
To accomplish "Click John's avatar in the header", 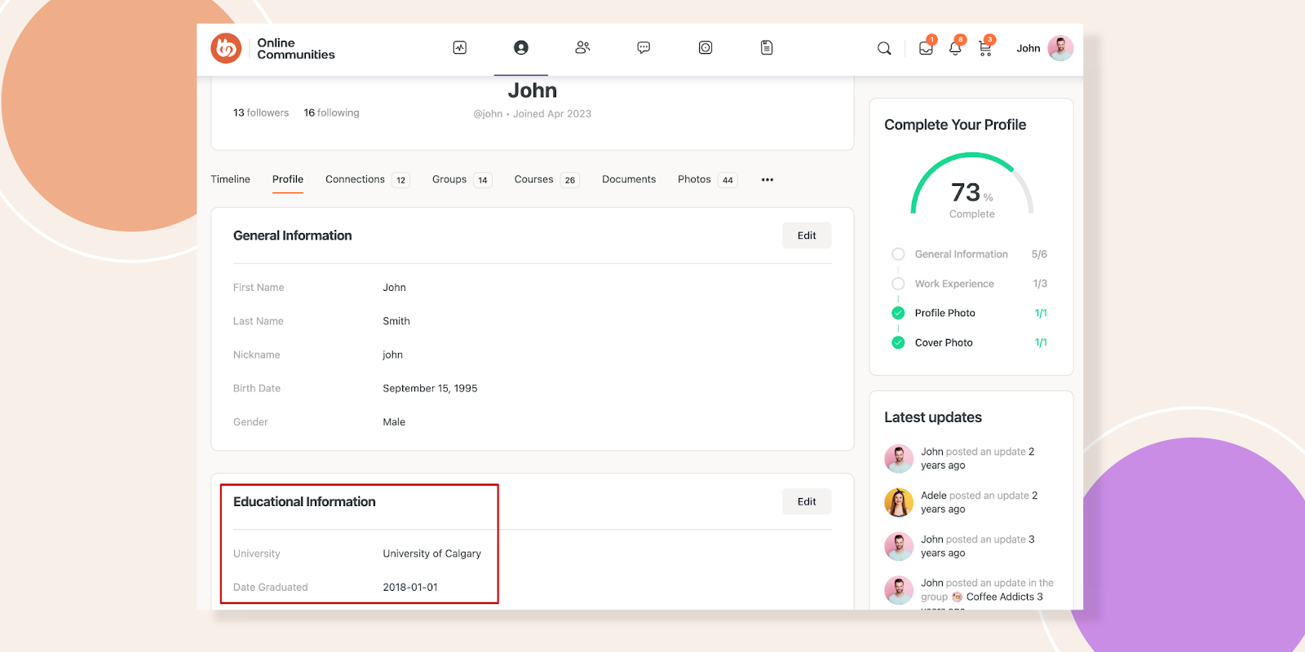I will tap(1060, 48).
